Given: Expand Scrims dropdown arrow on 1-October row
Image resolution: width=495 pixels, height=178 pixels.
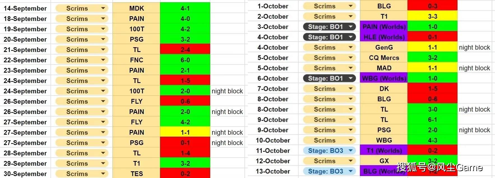Looking at the screenshot, I should 350,6.
